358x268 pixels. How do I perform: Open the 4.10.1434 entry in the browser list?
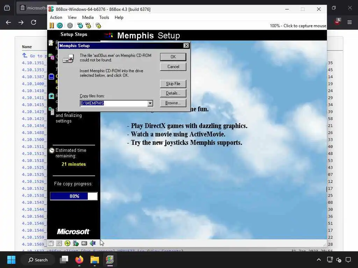coord(34,126)
